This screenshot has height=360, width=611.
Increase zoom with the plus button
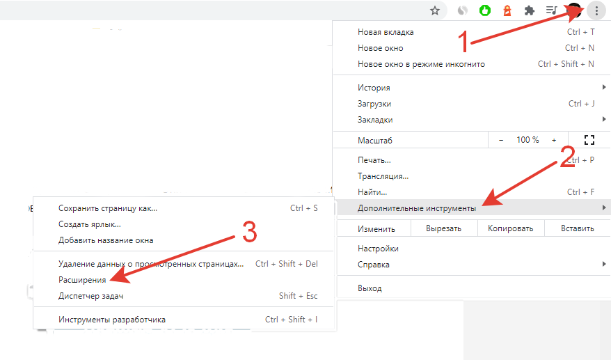click(x=554, y=140)
